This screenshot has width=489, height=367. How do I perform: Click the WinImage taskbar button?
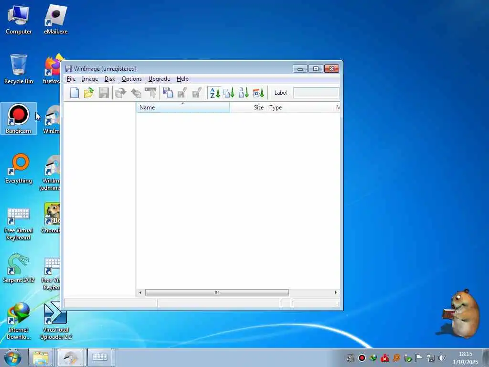tap(71, 357)
